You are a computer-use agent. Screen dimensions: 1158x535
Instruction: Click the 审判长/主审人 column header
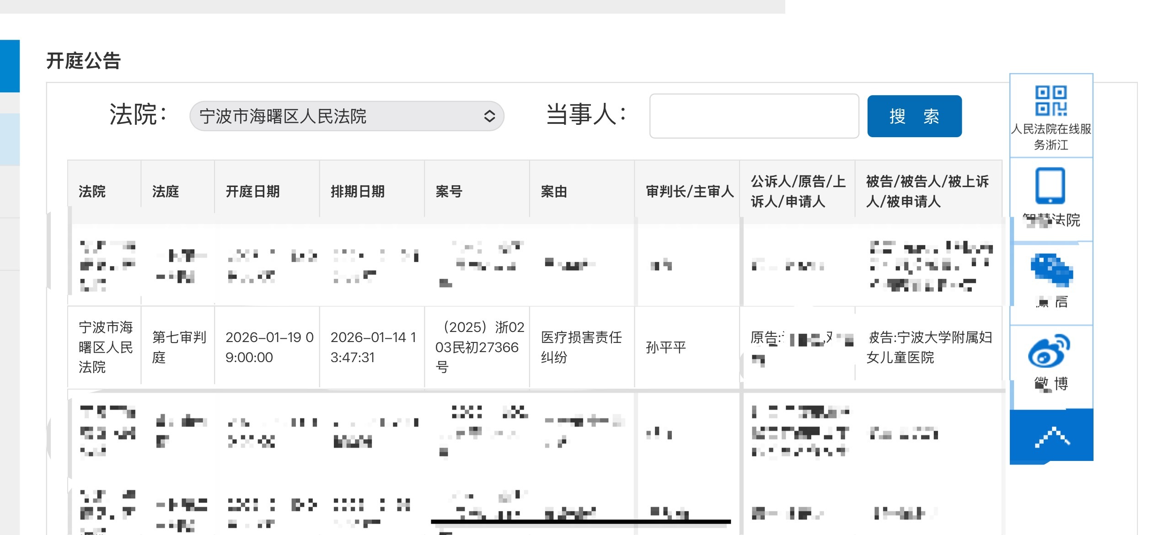point(689,191)
